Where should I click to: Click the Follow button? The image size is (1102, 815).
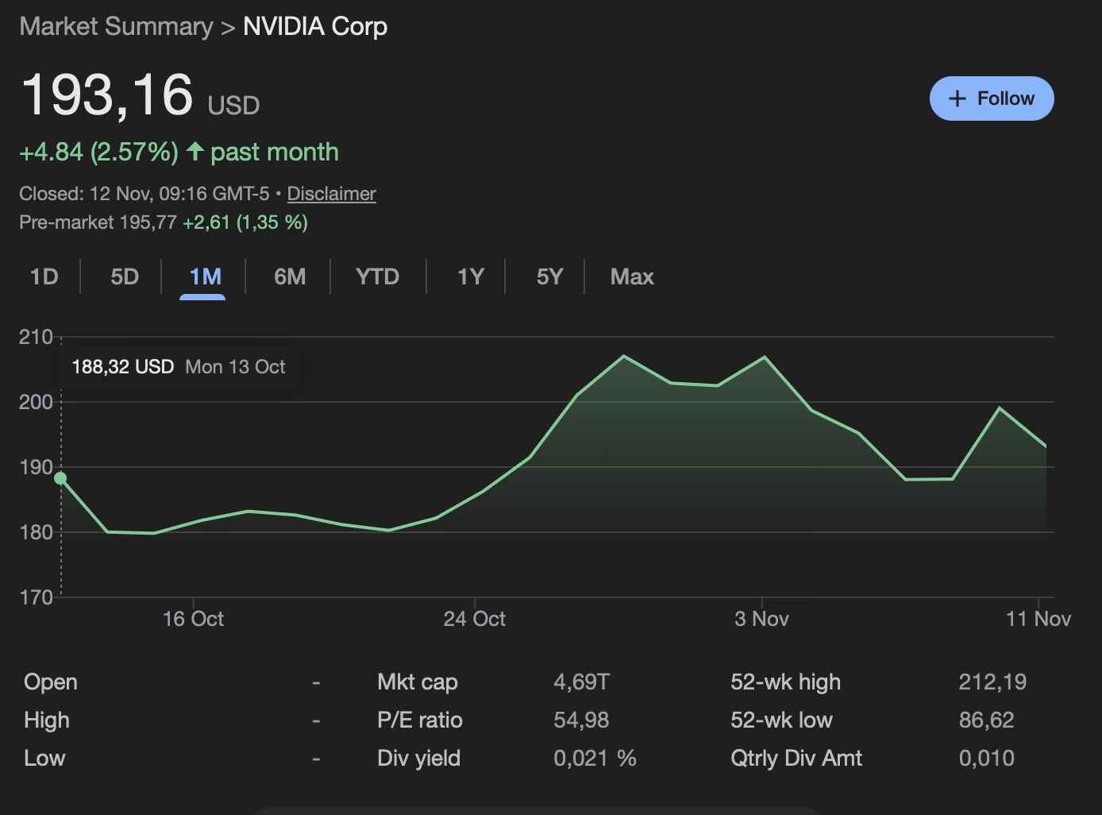[x=992, y=98]
